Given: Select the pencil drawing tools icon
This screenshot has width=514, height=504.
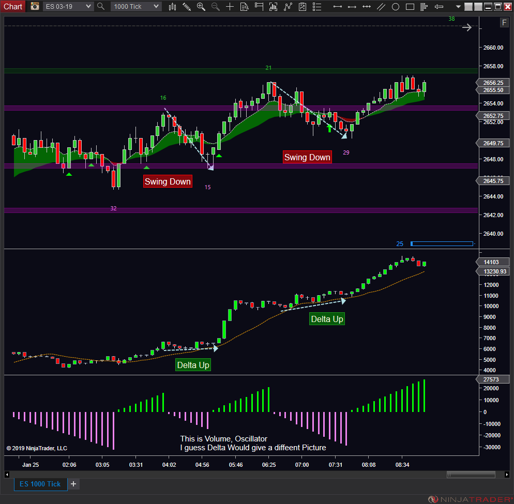Looking at the screenshot, I should click(187, 7).
